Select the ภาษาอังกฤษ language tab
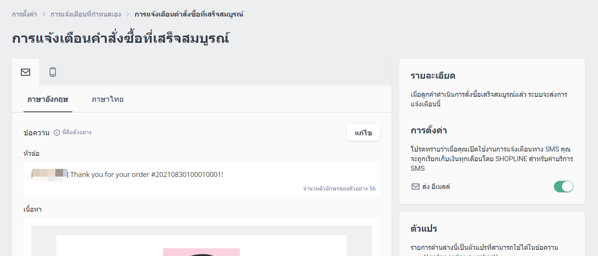Image resolution: width=598 pixels, height=256 pixels. [x=48, y=99]
